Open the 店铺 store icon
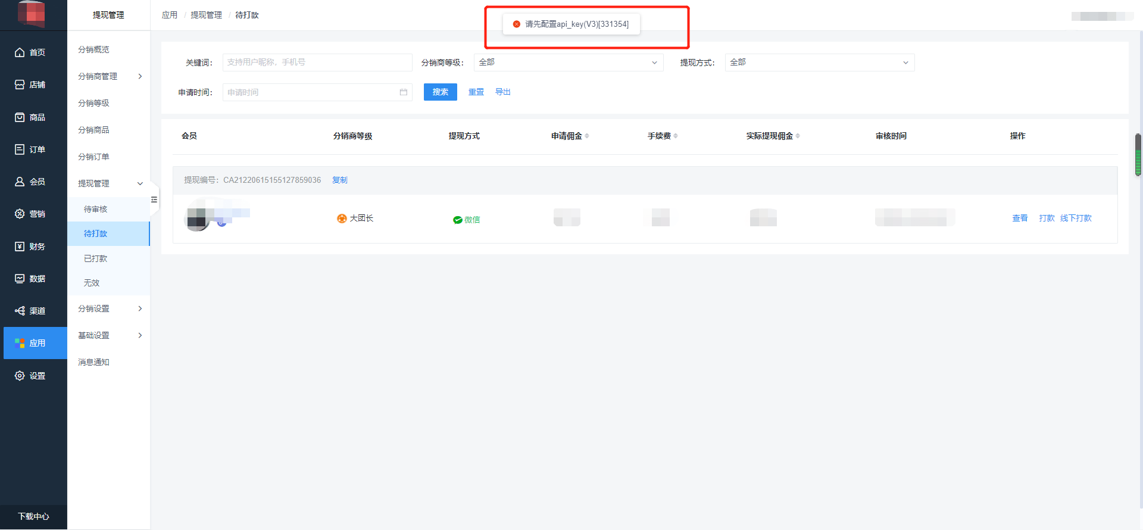 pos(20,85)
